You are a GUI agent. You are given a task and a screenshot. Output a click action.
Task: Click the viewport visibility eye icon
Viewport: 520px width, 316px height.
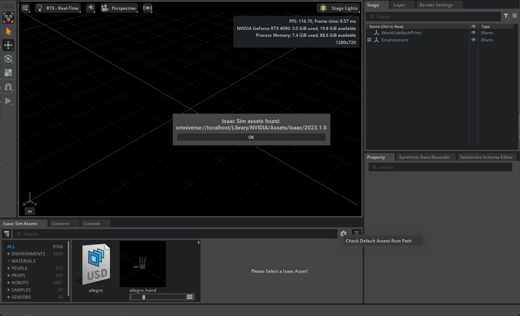pyautogui.click(x=90, y=8)
